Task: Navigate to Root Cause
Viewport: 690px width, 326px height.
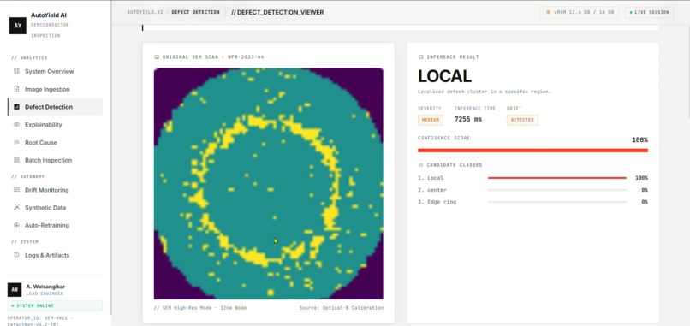Action: coord(55,143)
